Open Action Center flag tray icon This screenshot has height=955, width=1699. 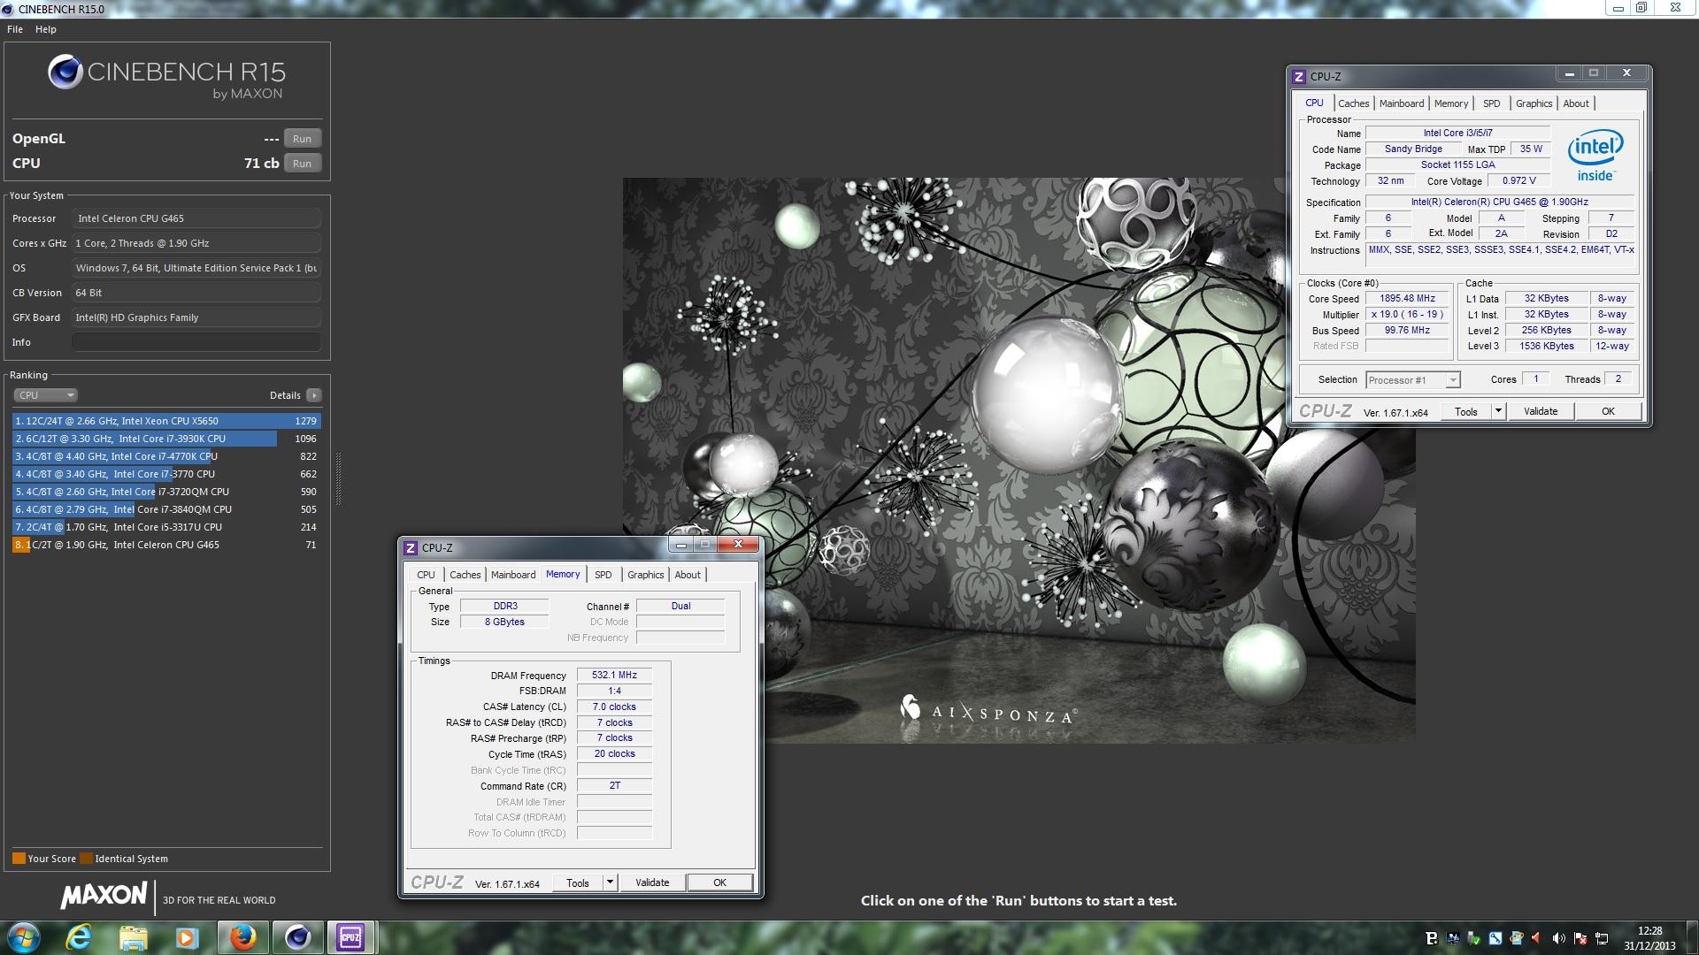pyautogui.click(x=1580, y=938)
